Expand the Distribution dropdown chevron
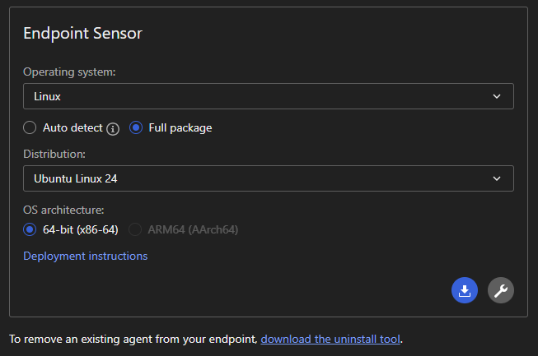The width and height of the screenshot is (538, 356). [x=497, y=178]
